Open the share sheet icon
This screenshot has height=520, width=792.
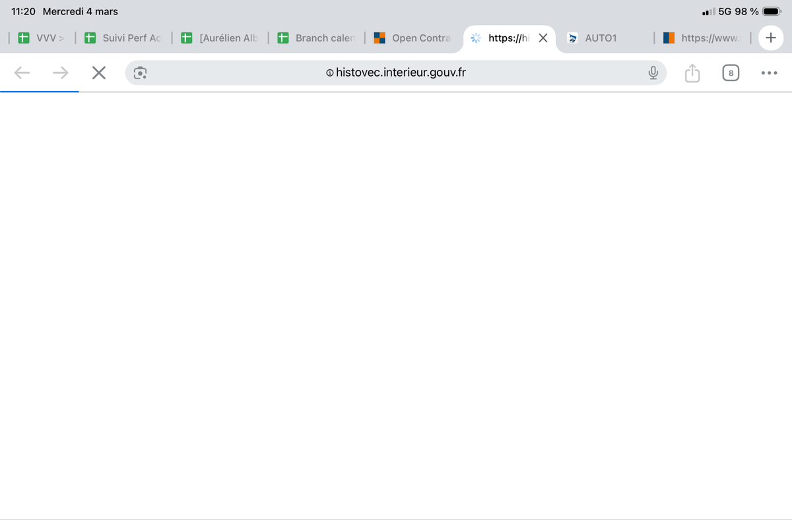click(x=692, y=73)
